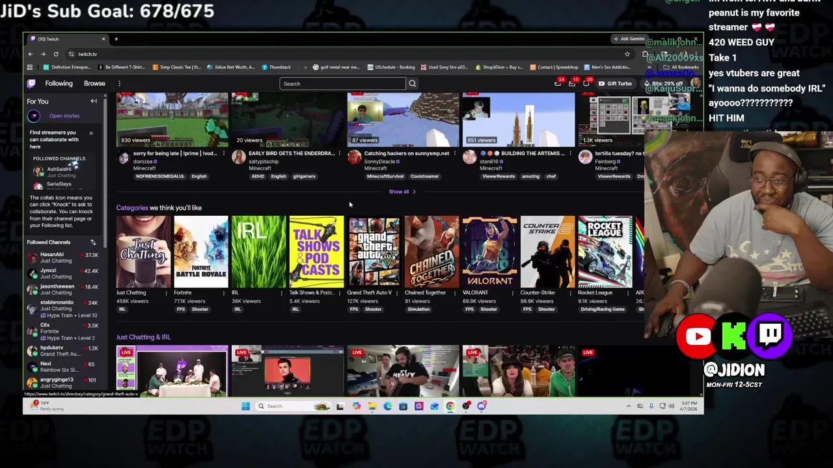The width and height of the screenshot is (833, 468).
Task: Click the Bits 29% off button
Action: 663,83
